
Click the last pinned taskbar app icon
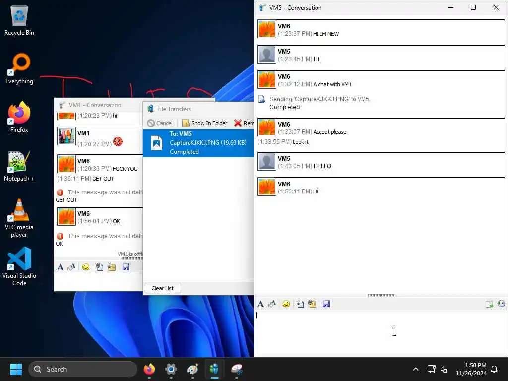coord(237,369)
